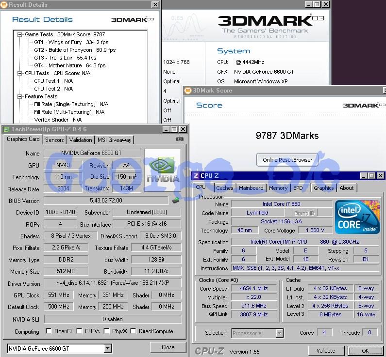
Task: Click the BIOS Version field 5.43.02.72.00
Action: (x=106, y=201)
